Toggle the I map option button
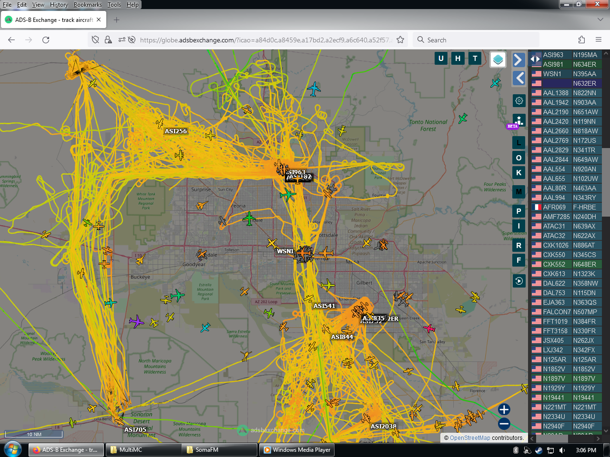The width and height of the screenshot is (610, 457). pos(519,226)
